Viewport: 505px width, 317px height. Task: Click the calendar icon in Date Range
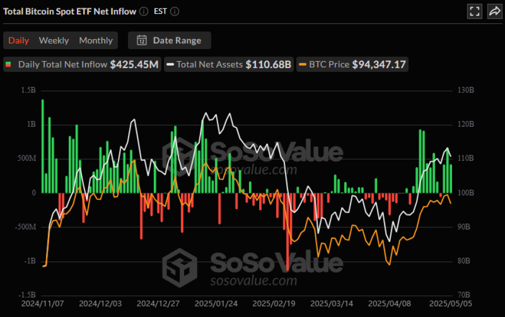click(x=142, y=40)
